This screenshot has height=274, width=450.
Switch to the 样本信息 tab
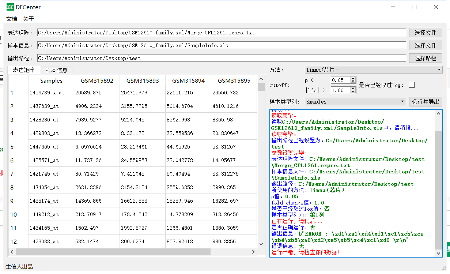pyautogui.click(x=56, y=70)
